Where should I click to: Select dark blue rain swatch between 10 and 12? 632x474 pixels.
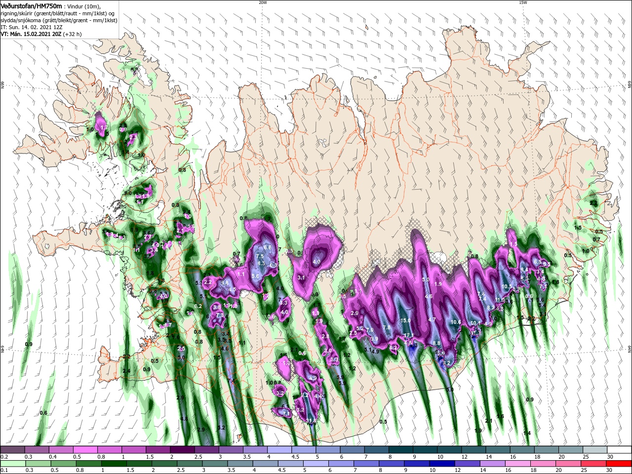coord(443,464)
